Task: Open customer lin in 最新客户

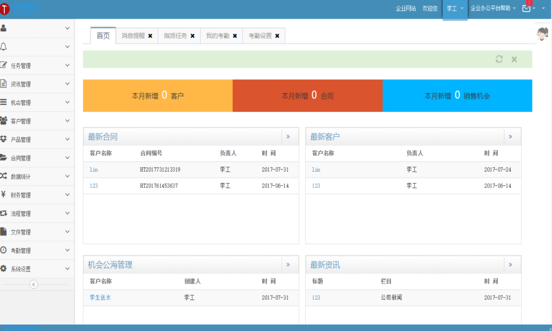Action: pyautogui.click(x=316, y=169)
